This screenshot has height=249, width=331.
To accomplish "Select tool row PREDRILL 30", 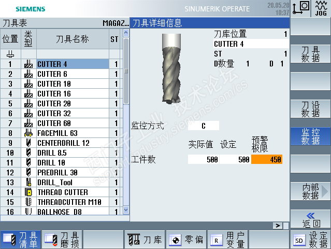I will (x=73, y=172).
